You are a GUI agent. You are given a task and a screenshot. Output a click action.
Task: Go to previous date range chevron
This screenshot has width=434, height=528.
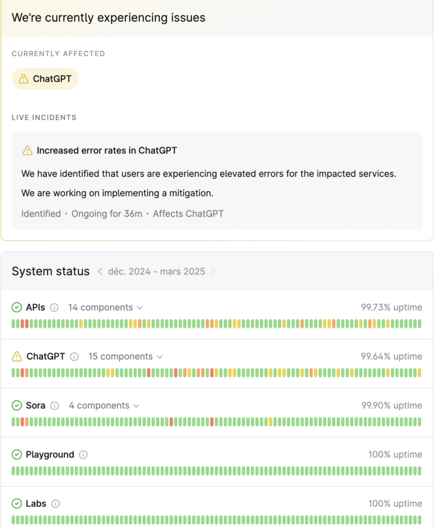click(x=101, y=272)
